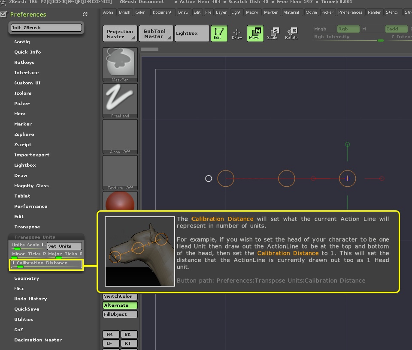This screenshot has width=412, height=350.
Task: Click the horse head tooltip image
Action: point(140,251)
